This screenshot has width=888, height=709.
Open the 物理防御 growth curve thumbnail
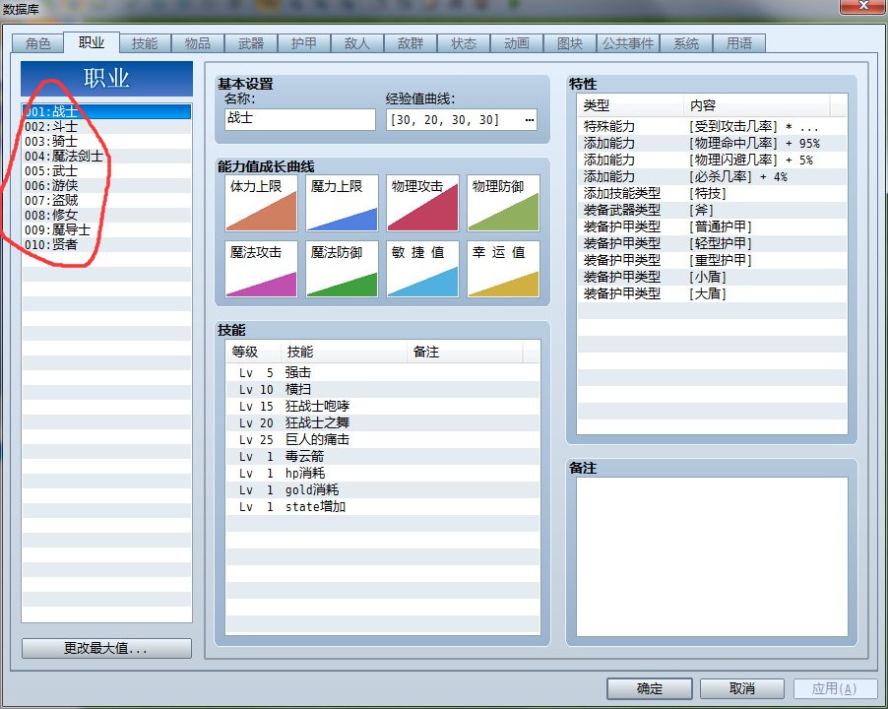point(503,203)
